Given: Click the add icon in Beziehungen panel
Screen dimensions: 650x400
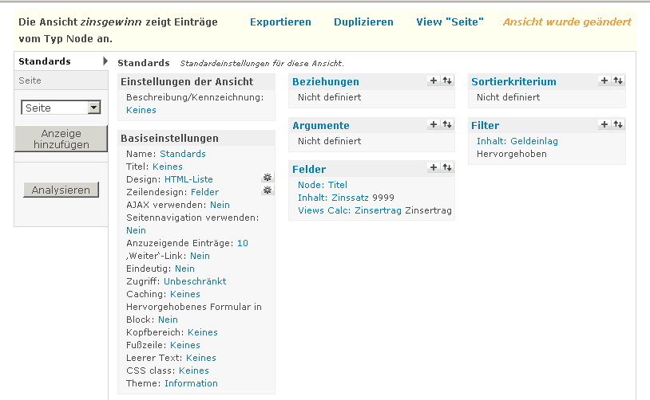Looking at the screenshot, I should click(433, 81).
